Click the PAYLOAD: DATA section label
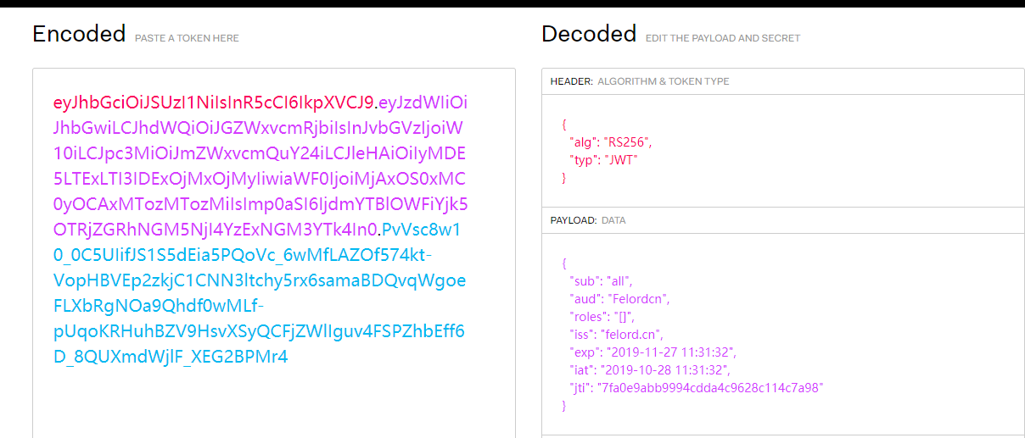Screen dimensions: 1025x438 point(589,220)
